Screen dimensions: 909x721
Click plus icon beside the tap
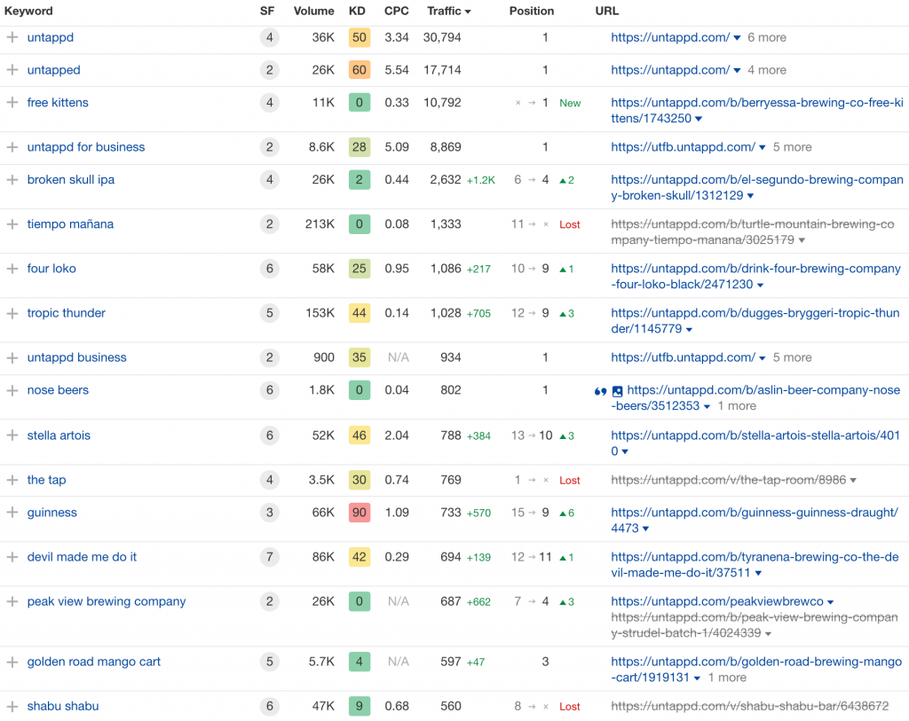[12, 480]
